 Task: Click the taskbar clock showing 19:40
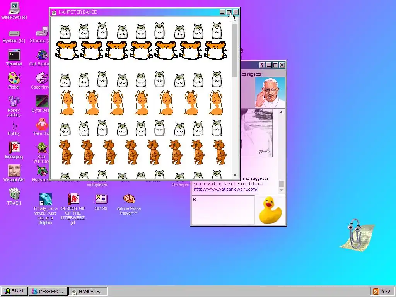pyautogui.click(x=386, y=292)
